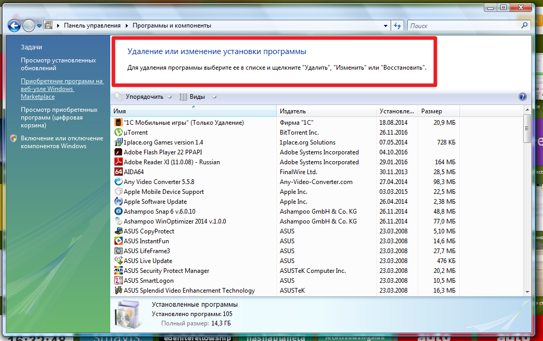Click the 1C Мобильные игры program icon
Viewport: 543px width, 341px height.
pyautogui.click(x=119, y=122)
